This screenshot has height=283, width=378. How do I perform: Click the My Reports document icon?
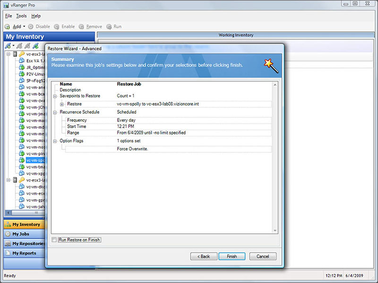tap(8, 253)
